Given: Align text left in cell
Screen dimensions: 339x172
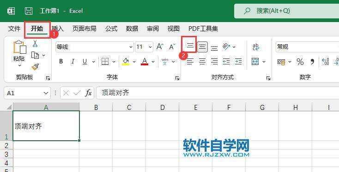Looking at the screenshot, I should tap(190, 62).
